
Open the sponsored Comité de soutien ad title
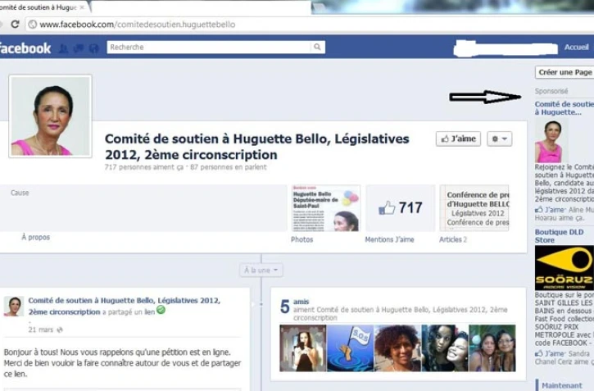tap(564, 108)
